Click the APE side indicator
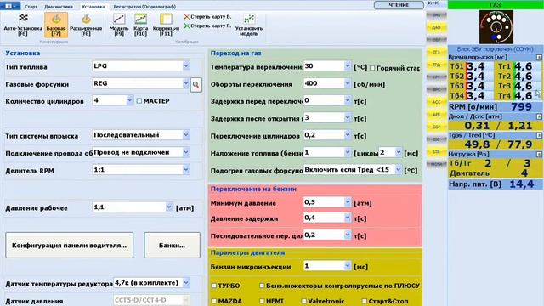 (x=436, y=115)
